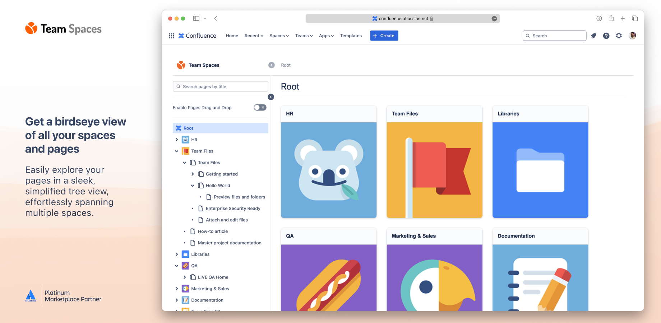The width and height of the screenshot is (661, 323).
Task: Open the settings gear icon
Action: click(x=619, y=36)
